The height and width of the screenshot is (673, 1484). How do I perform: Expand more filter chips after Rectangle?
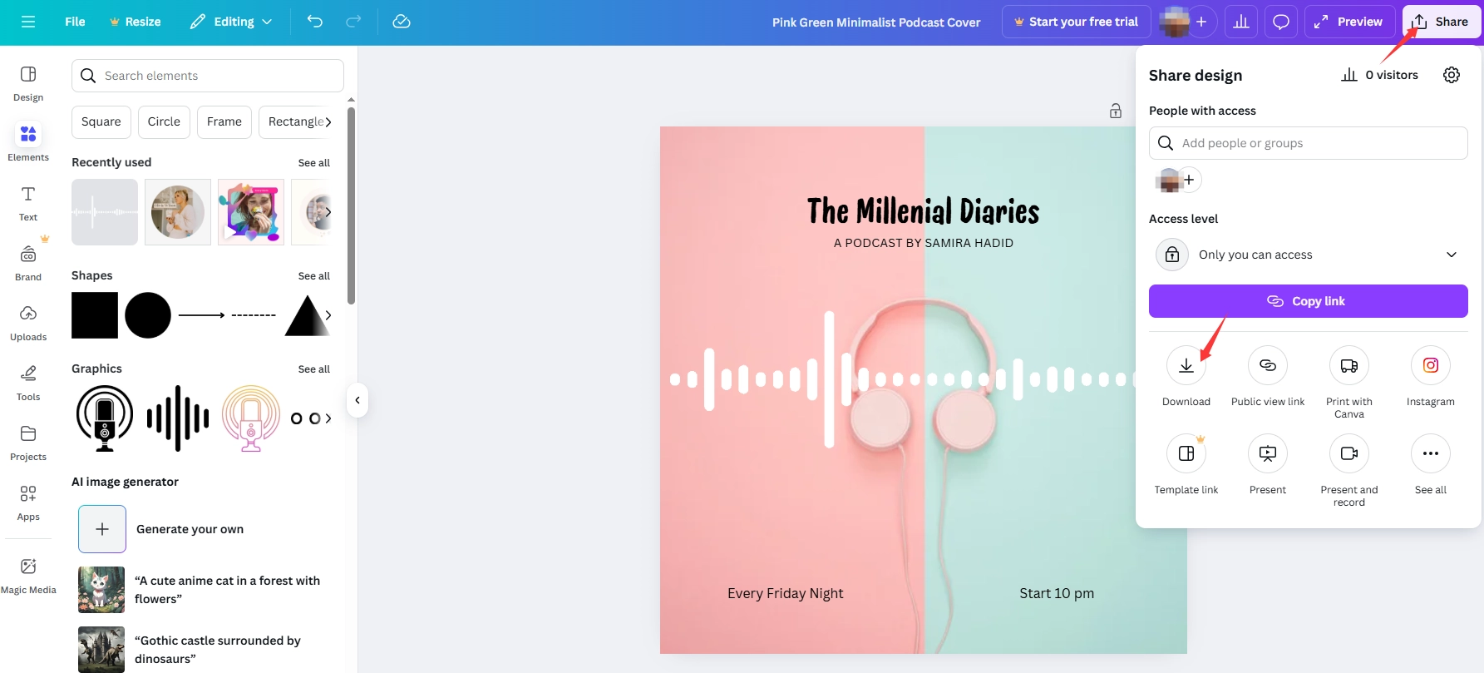click(x=328, y=122)
